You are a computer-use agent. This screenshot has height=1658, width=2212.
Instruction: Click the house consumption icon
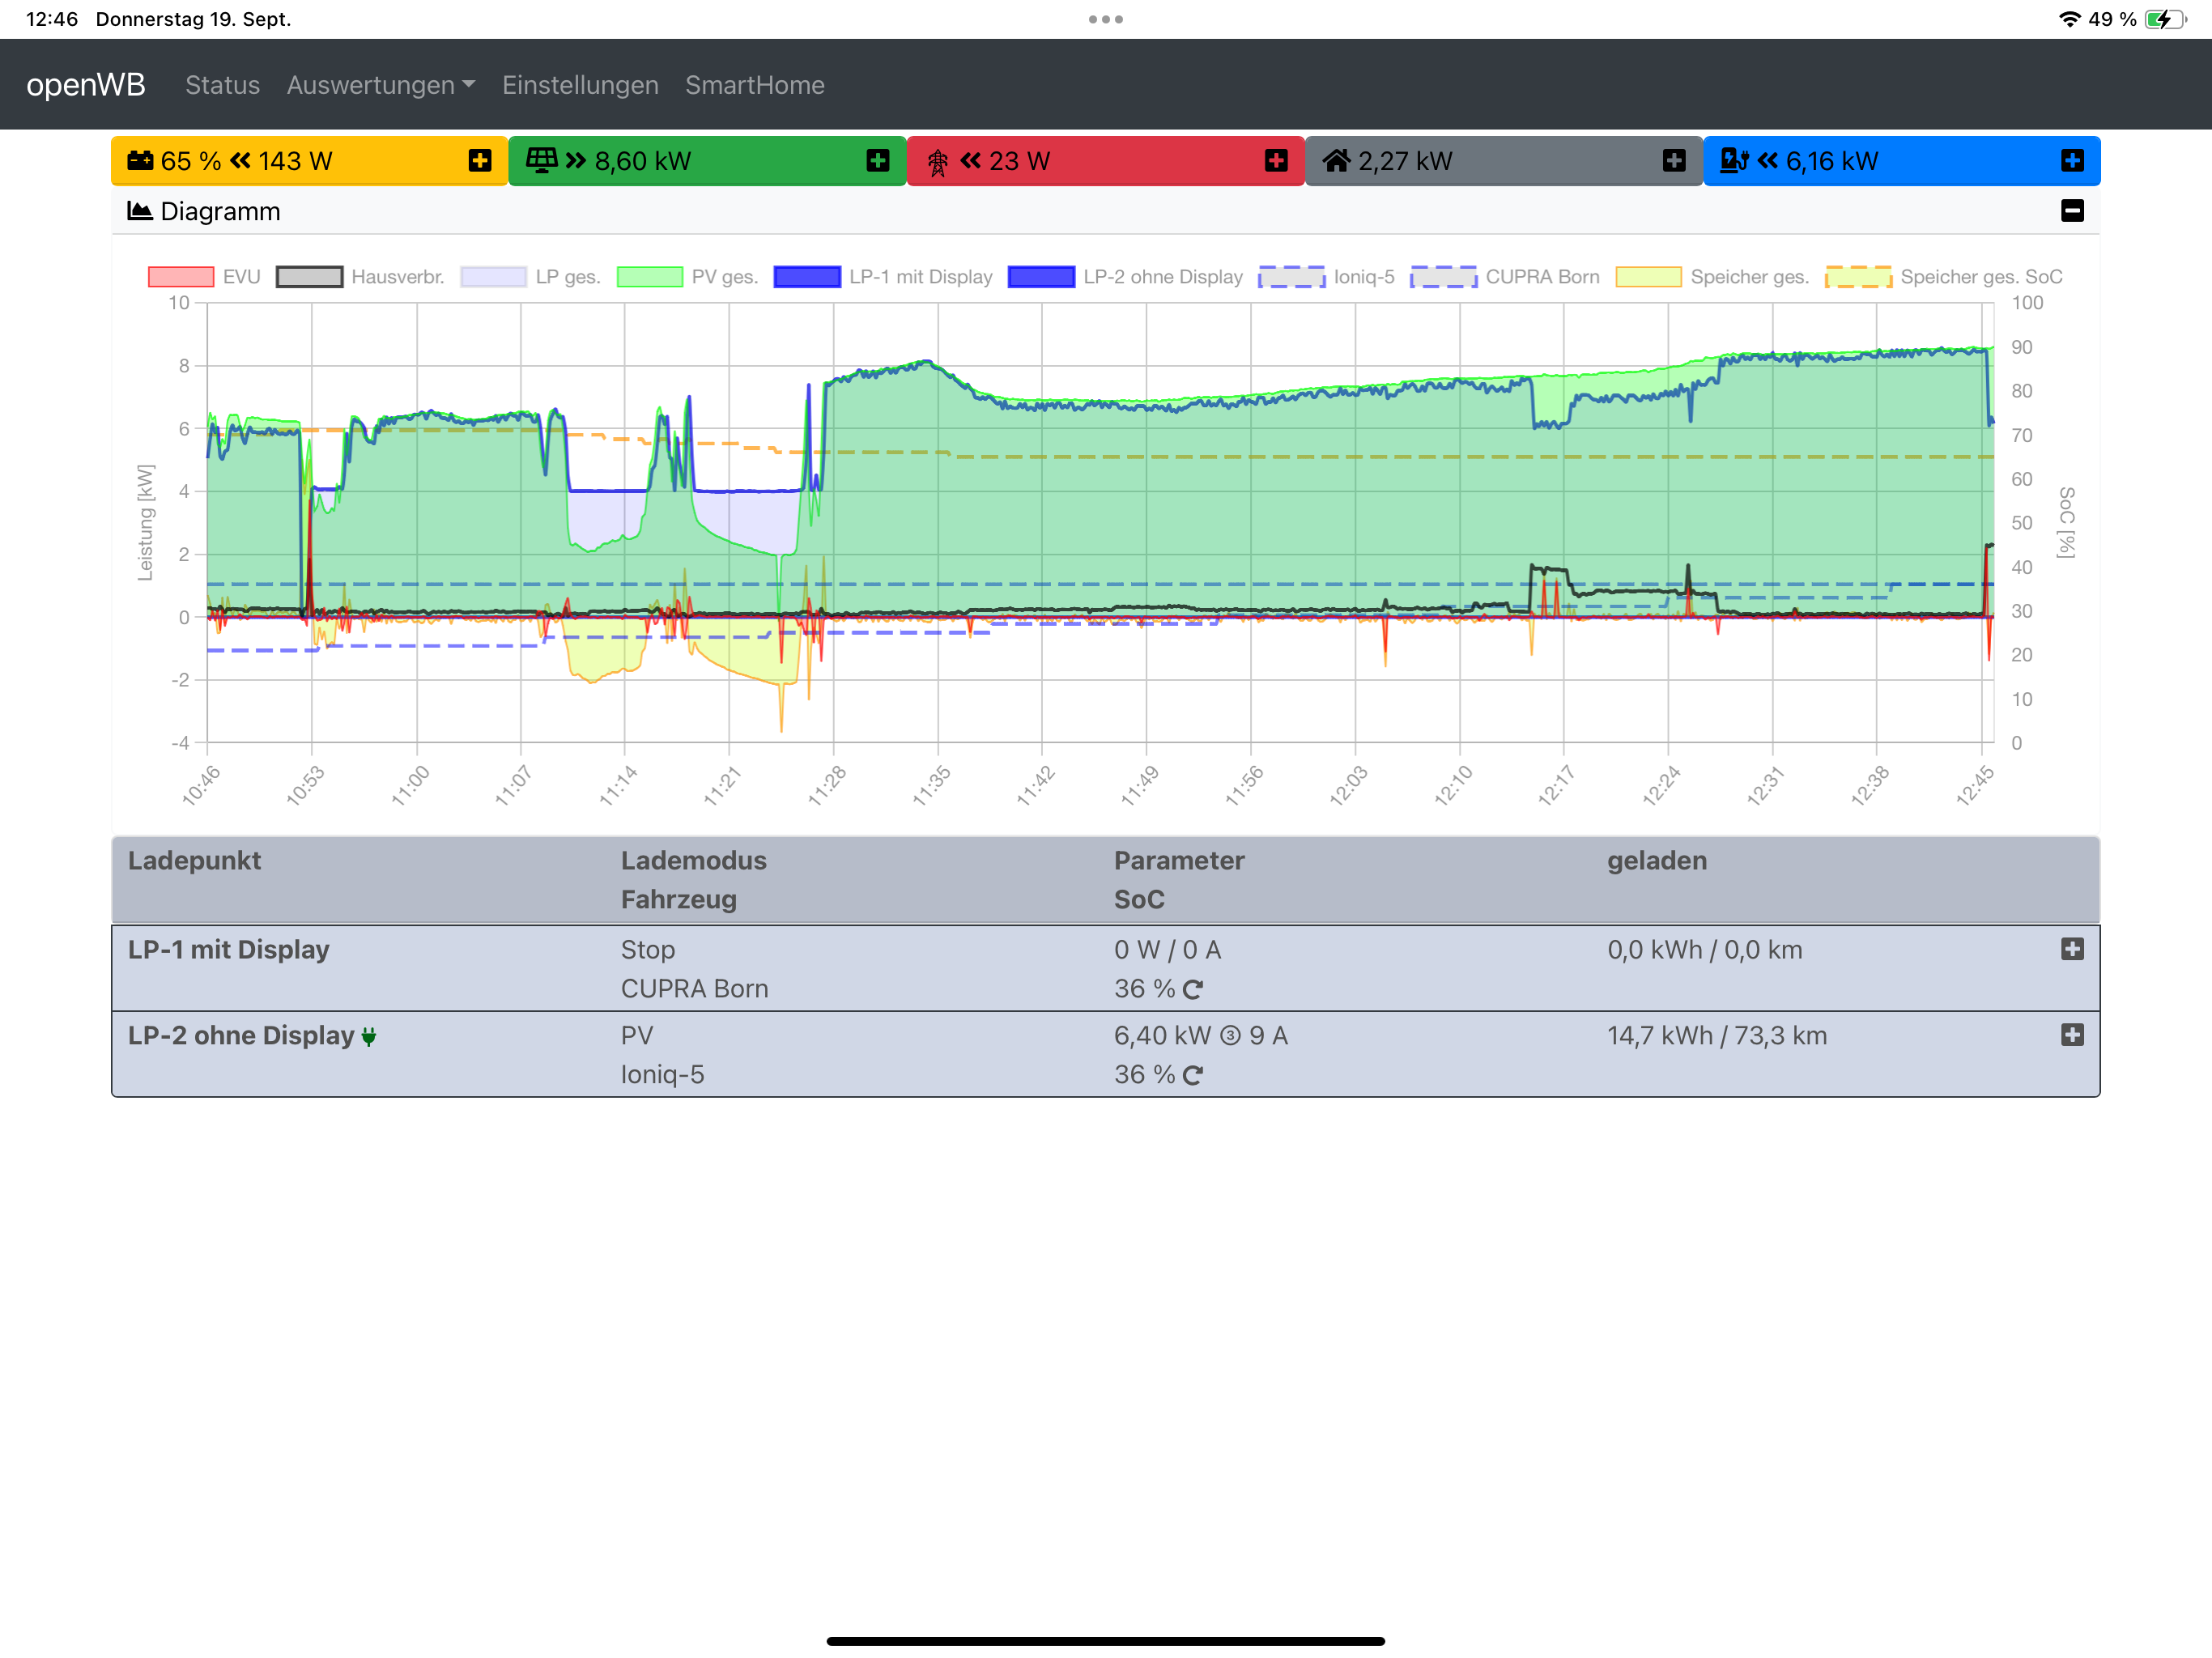tap(1336, 160)
